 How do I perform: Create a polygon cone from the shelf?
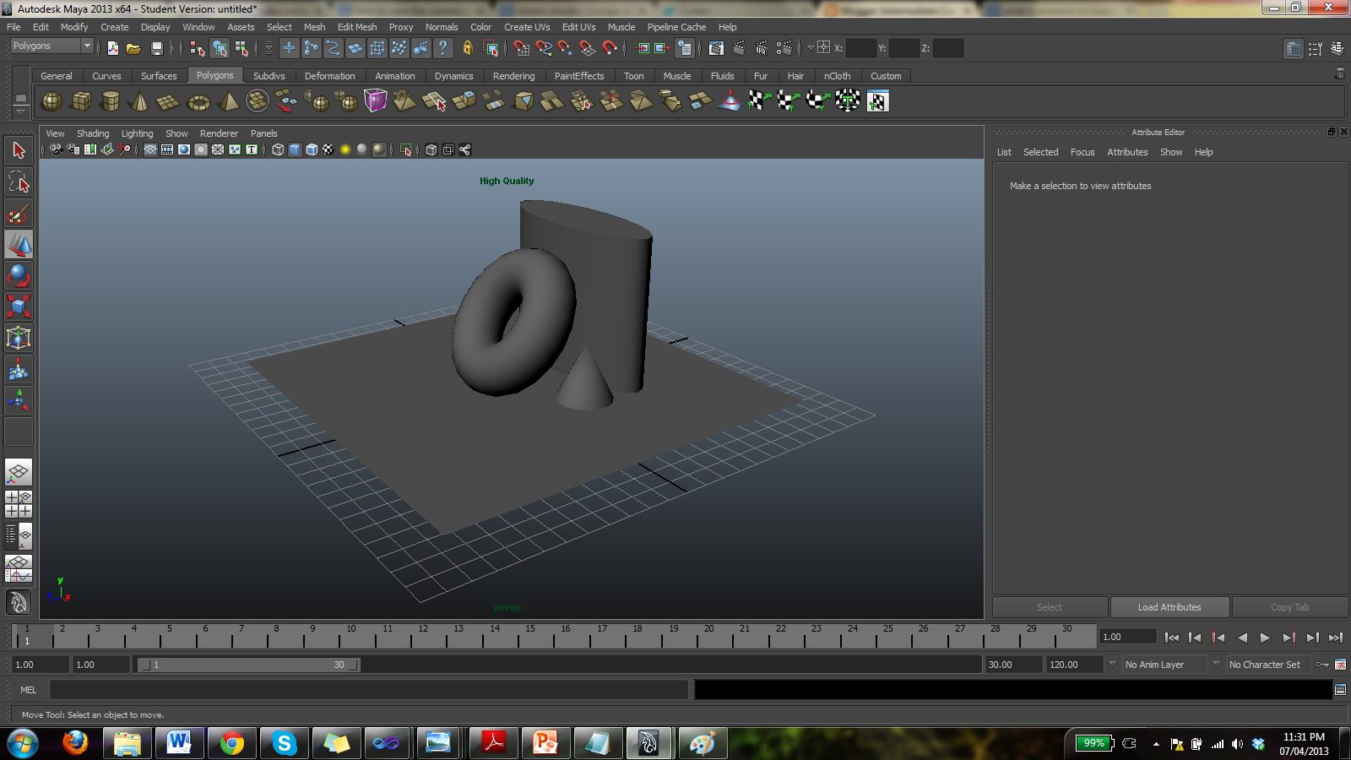click(139, 102)
